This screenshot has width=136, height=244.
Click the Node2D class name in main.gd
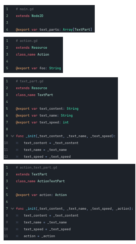tap(37, 16)
